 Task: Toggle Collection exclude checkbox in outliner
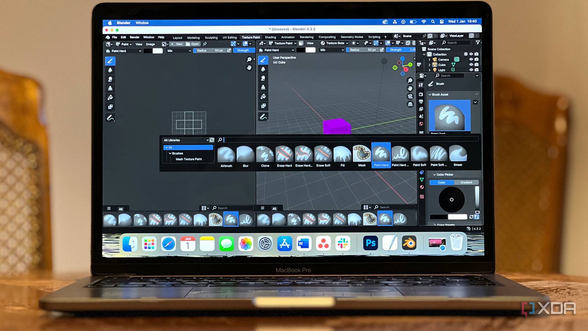466,54
